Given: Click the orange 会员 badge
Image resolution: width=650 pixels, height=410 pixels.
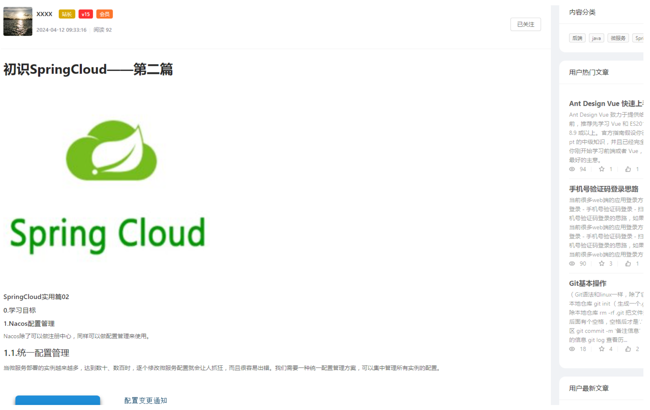Looking at the screenshot, I should pyautogui.click(x=104, y=14).
